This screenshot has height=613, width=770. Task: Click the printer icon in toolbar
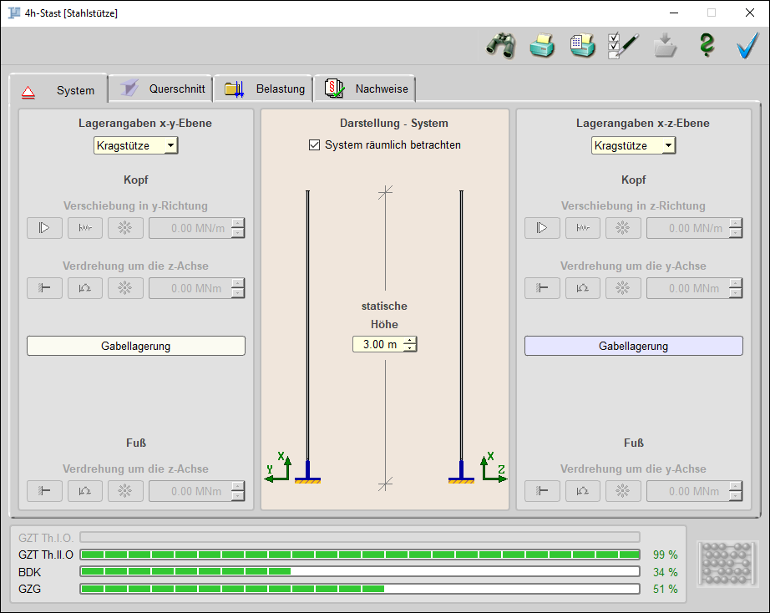point(542,46)
